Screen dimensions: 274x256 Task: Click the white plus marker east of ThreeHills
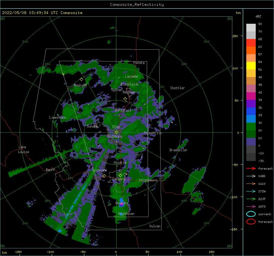172,122
